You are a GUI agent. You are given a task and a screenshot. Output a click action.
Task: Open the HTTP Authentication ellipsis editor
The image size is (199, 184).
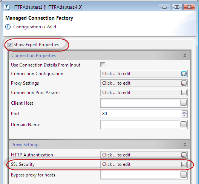click(x=184, y=155)
